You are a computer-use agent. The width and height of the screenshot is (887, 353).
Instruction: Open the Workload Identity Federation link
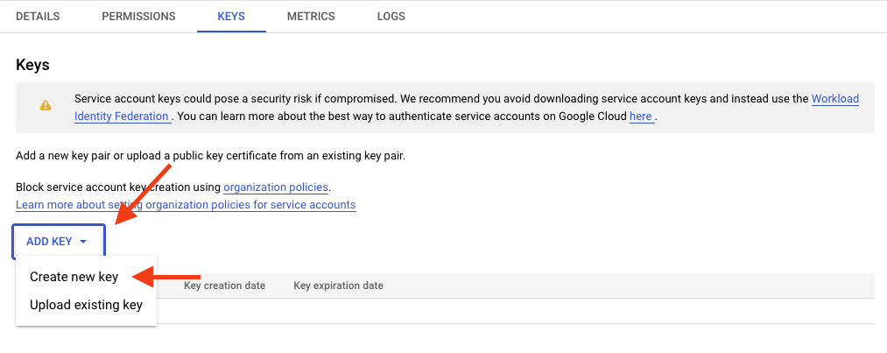pyautogui.click(x=834, y=99)
